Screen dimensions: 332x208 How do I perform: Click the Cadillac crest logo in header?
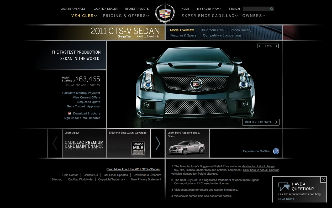[165, 13]
